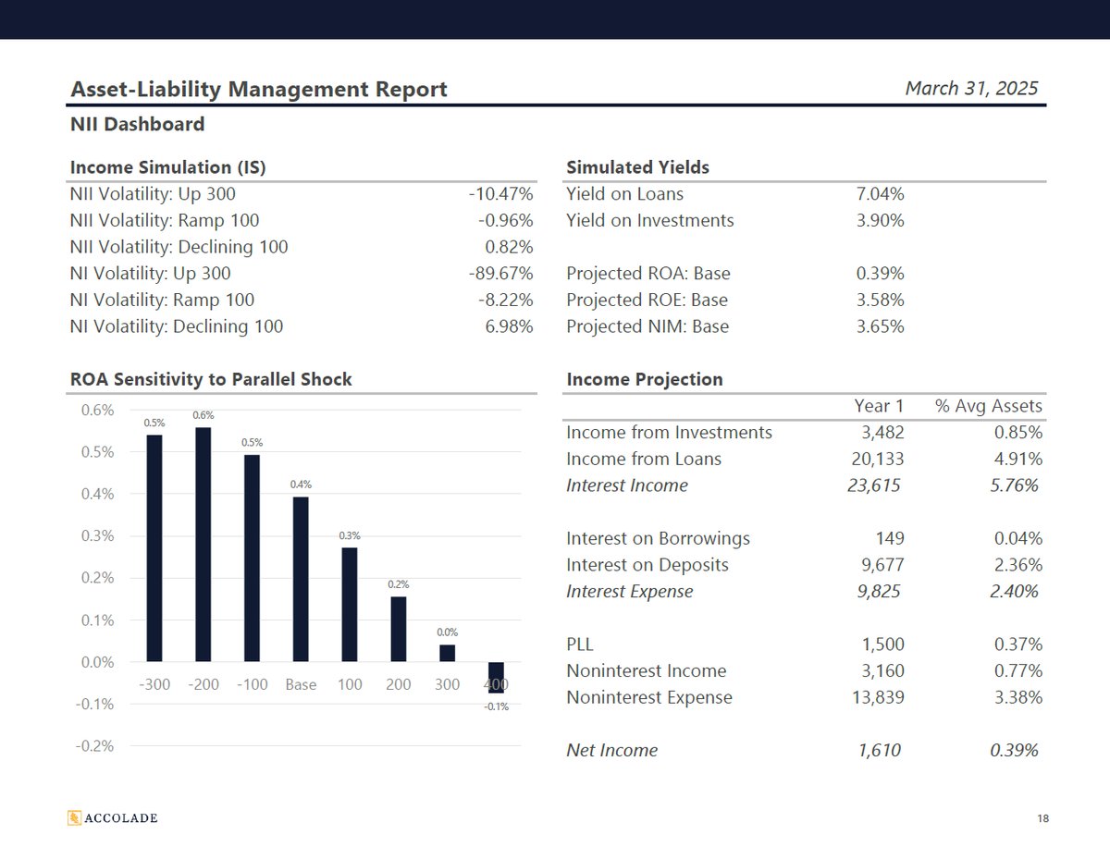Viewport: 1110px width, 847px height.
Task: Click the Base axis label in chart
Action: click(301, 685)
